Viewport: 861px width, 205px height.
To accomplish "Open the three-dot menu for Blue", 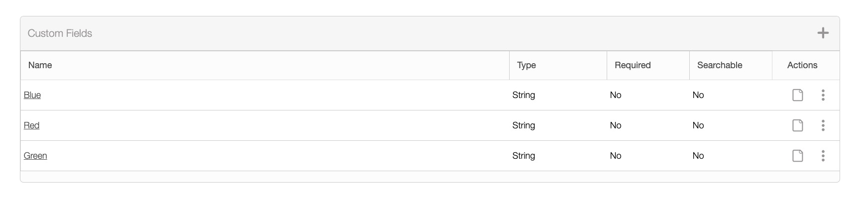I will tap(823, 95).
